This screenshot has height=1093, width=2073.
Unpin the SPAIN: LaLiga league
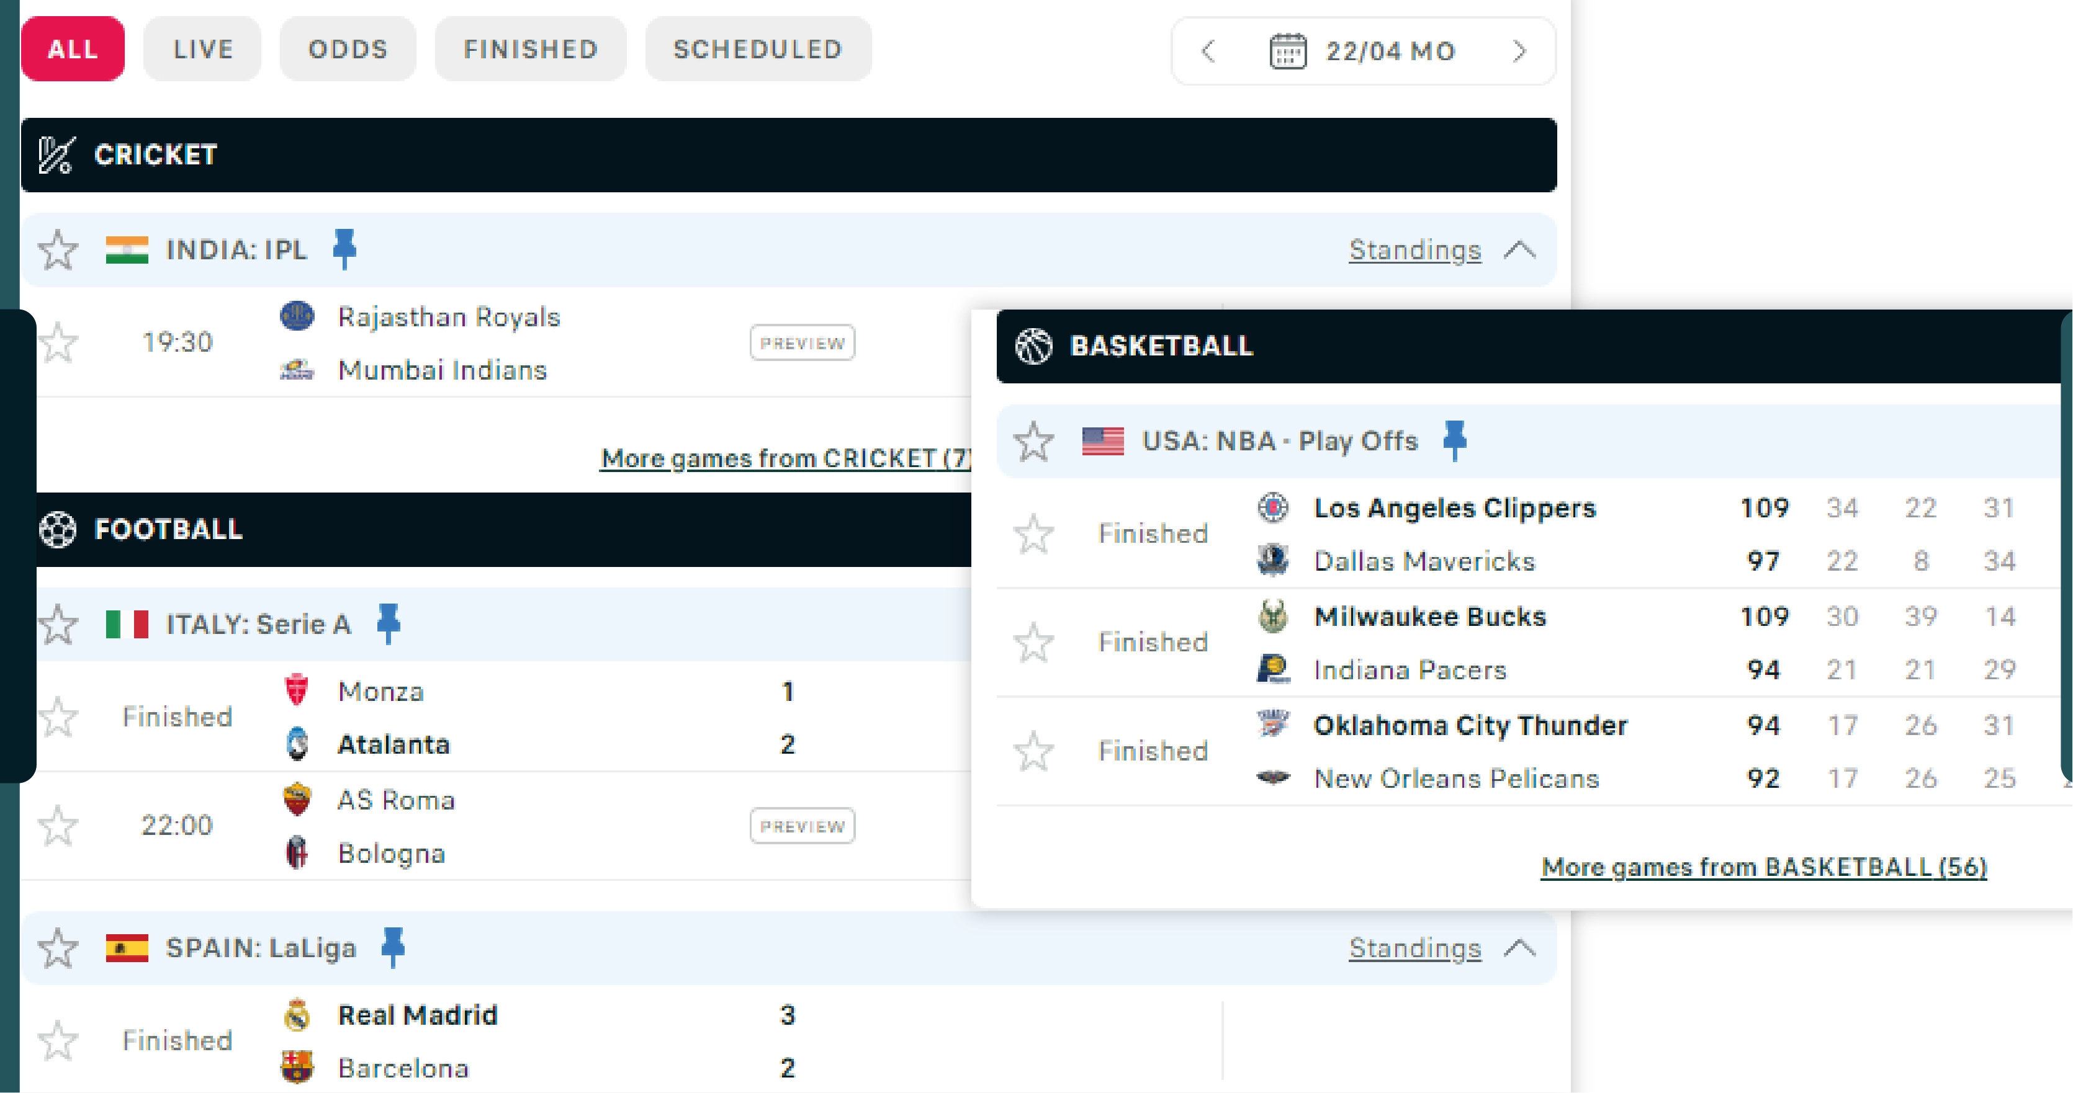393,947
